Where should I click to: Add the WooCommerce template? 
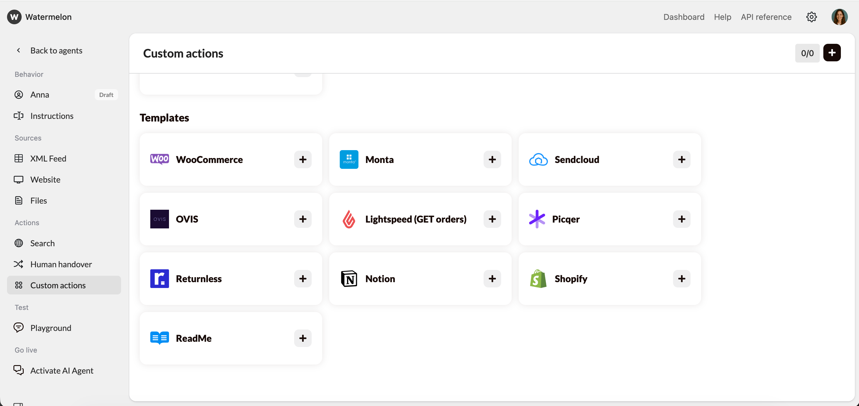(302, 159)
